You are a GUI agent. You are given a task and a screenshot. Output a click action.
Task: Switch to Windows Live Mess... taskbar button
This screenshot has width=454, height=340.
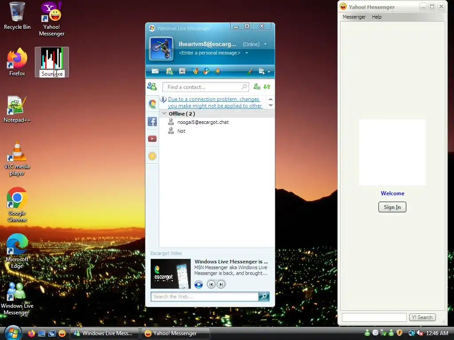click(105, 333)
